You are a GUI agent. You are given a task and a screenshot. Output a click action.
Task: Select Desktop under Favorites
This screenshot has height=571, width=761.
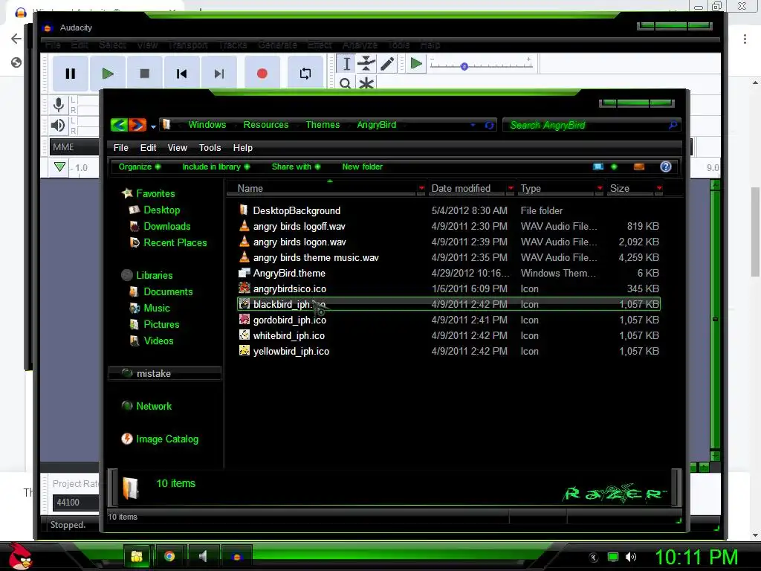(x=161, y=210)
